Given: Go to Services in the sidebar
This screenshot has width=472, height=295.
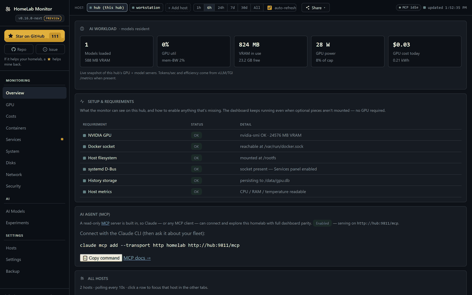Looking at the screenshot, I should [34, 139].
